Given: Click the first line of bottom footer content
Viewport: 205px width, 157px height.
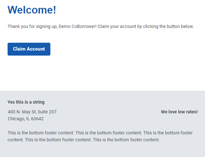Looking at the screenshot, I should tap(100, 133).
